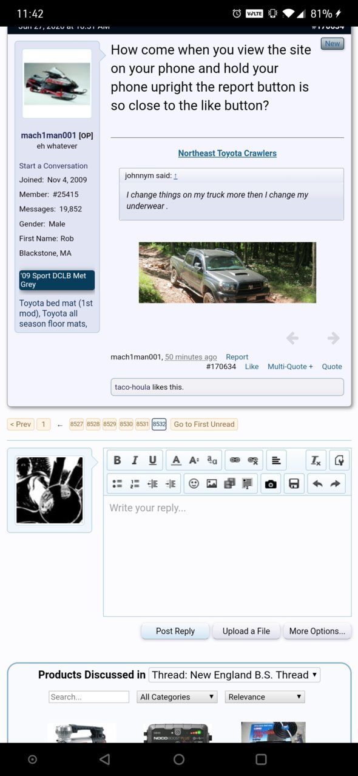Open the font family option
358x776 pixels.
point(212,460)
